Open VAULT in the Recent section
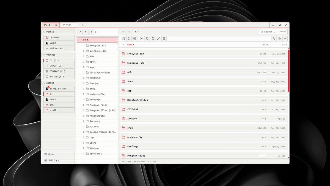The height and width of the screenshot is (186, 330). [x=59, y=99]
